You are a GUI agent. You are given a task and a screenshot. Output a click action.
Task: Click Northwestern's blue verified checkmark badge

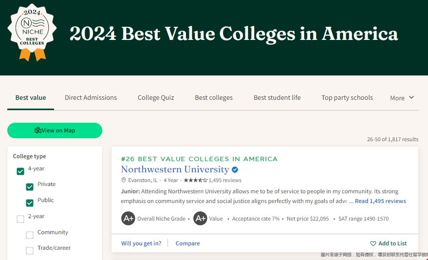tap(235, 170)
